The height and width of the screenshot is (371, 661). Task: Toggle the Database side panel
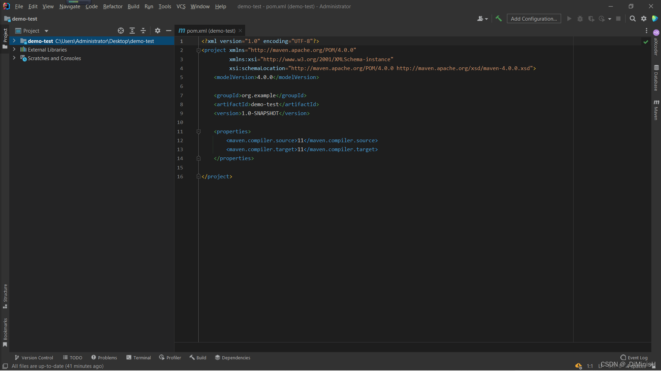656,78
